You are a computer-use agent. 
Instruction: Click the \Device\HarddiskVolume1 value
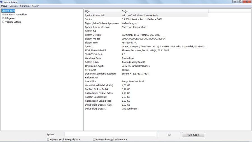tap(136, 66)
